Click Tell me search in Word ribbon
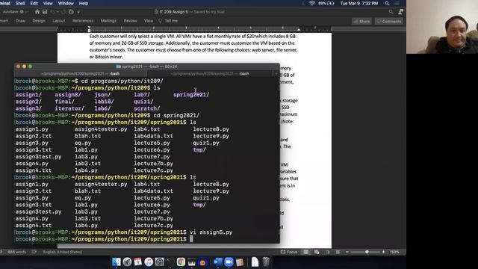478x269 pixels. (168, 21)
